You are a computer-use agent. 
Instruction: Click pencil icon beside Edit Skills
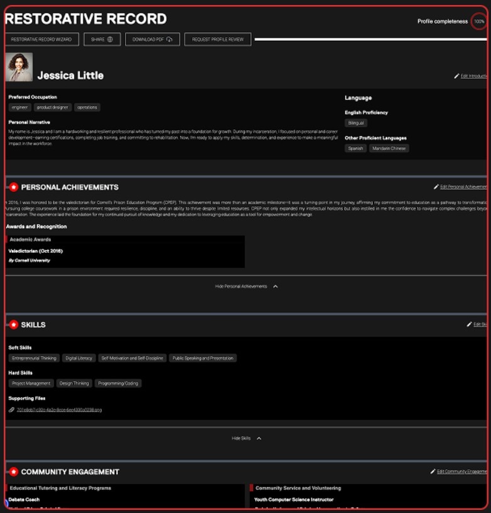[469, 324]
